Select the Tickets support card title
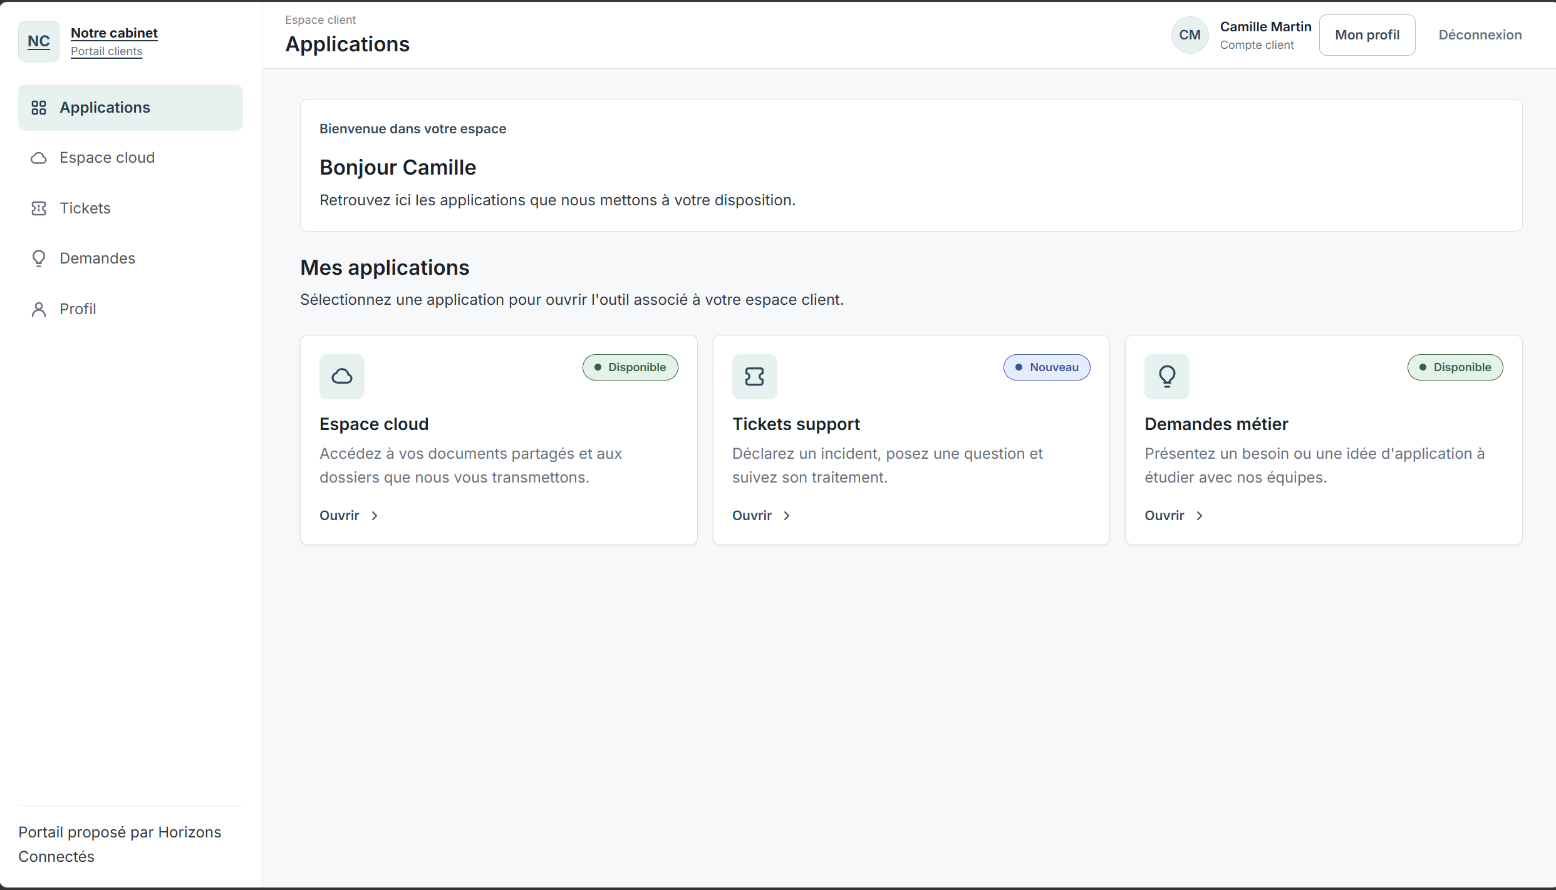 click(x=796, y=424)
